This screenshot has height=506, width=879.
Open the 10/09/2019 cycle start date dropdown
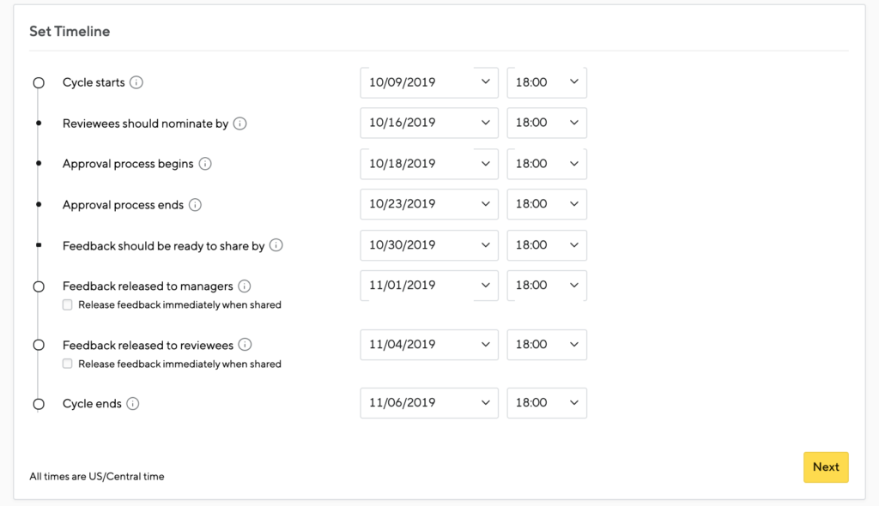[x=429, y=82]
